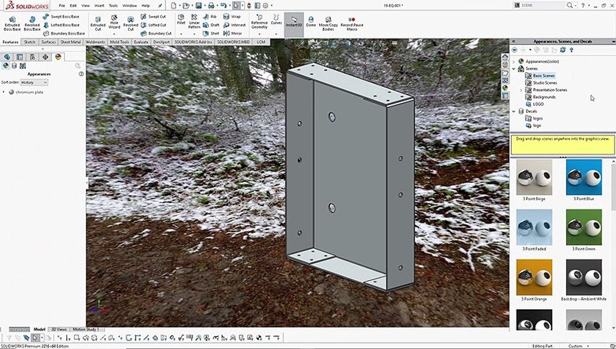Click Record/Pause Macro
The image size is (616, 349).
[352, 23]
